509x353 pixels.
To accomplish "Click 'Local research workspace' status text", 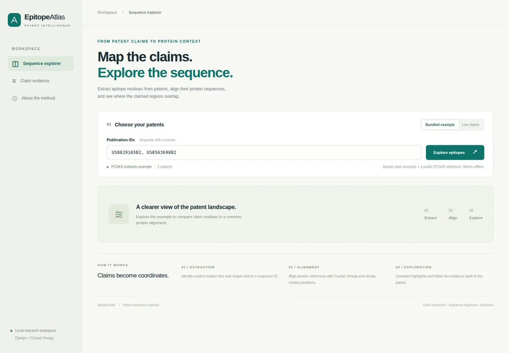I will click(36, 331).
